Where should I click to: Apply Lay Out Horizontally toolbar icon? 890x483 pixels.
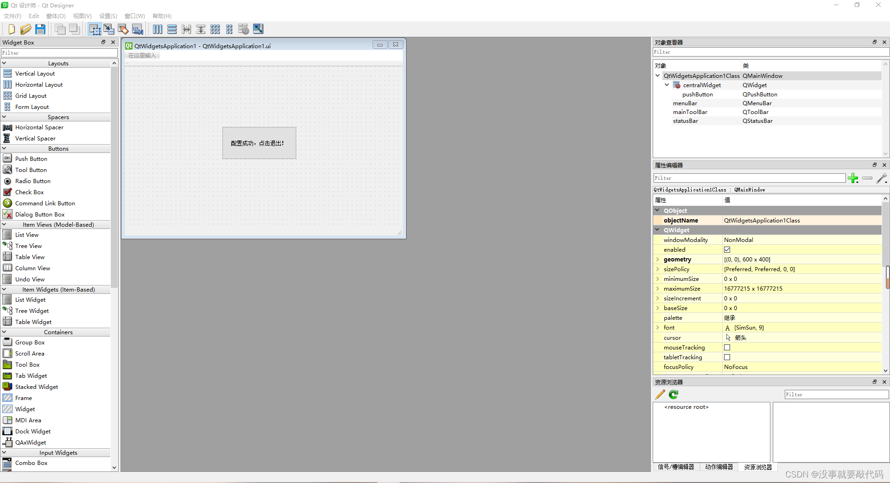(x=158, y=29)
